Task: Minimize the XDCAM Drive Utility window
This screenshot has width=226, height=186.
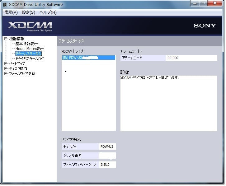Action: [x=195, y=3]
